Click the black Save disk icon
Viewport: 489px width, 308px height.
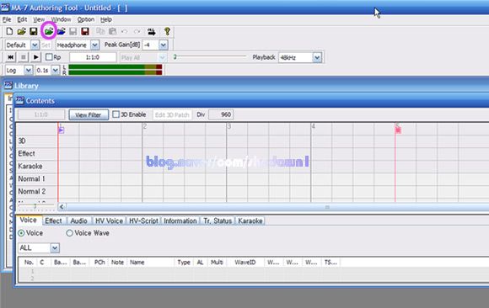point(34,31)
